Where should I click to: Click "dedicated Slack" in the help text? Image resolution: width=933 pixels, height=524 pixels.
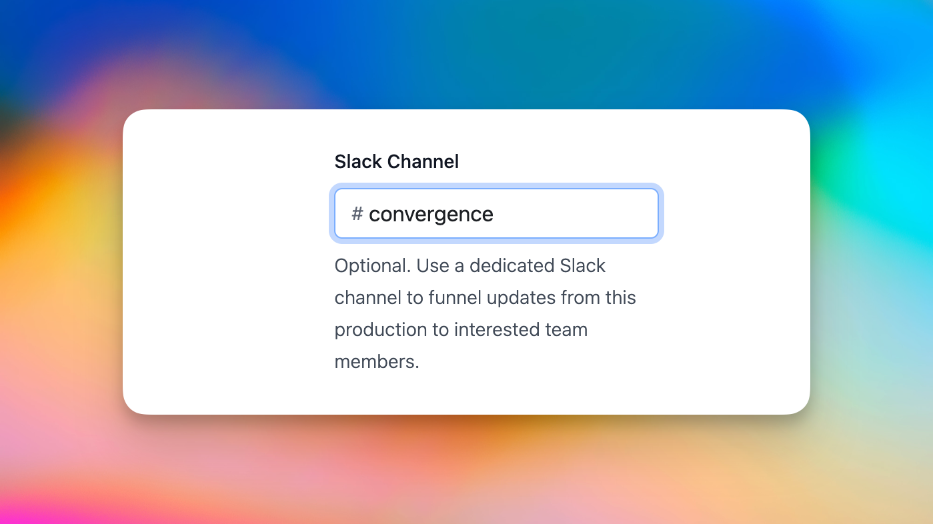pyautogui.click(x=537, y=265)
